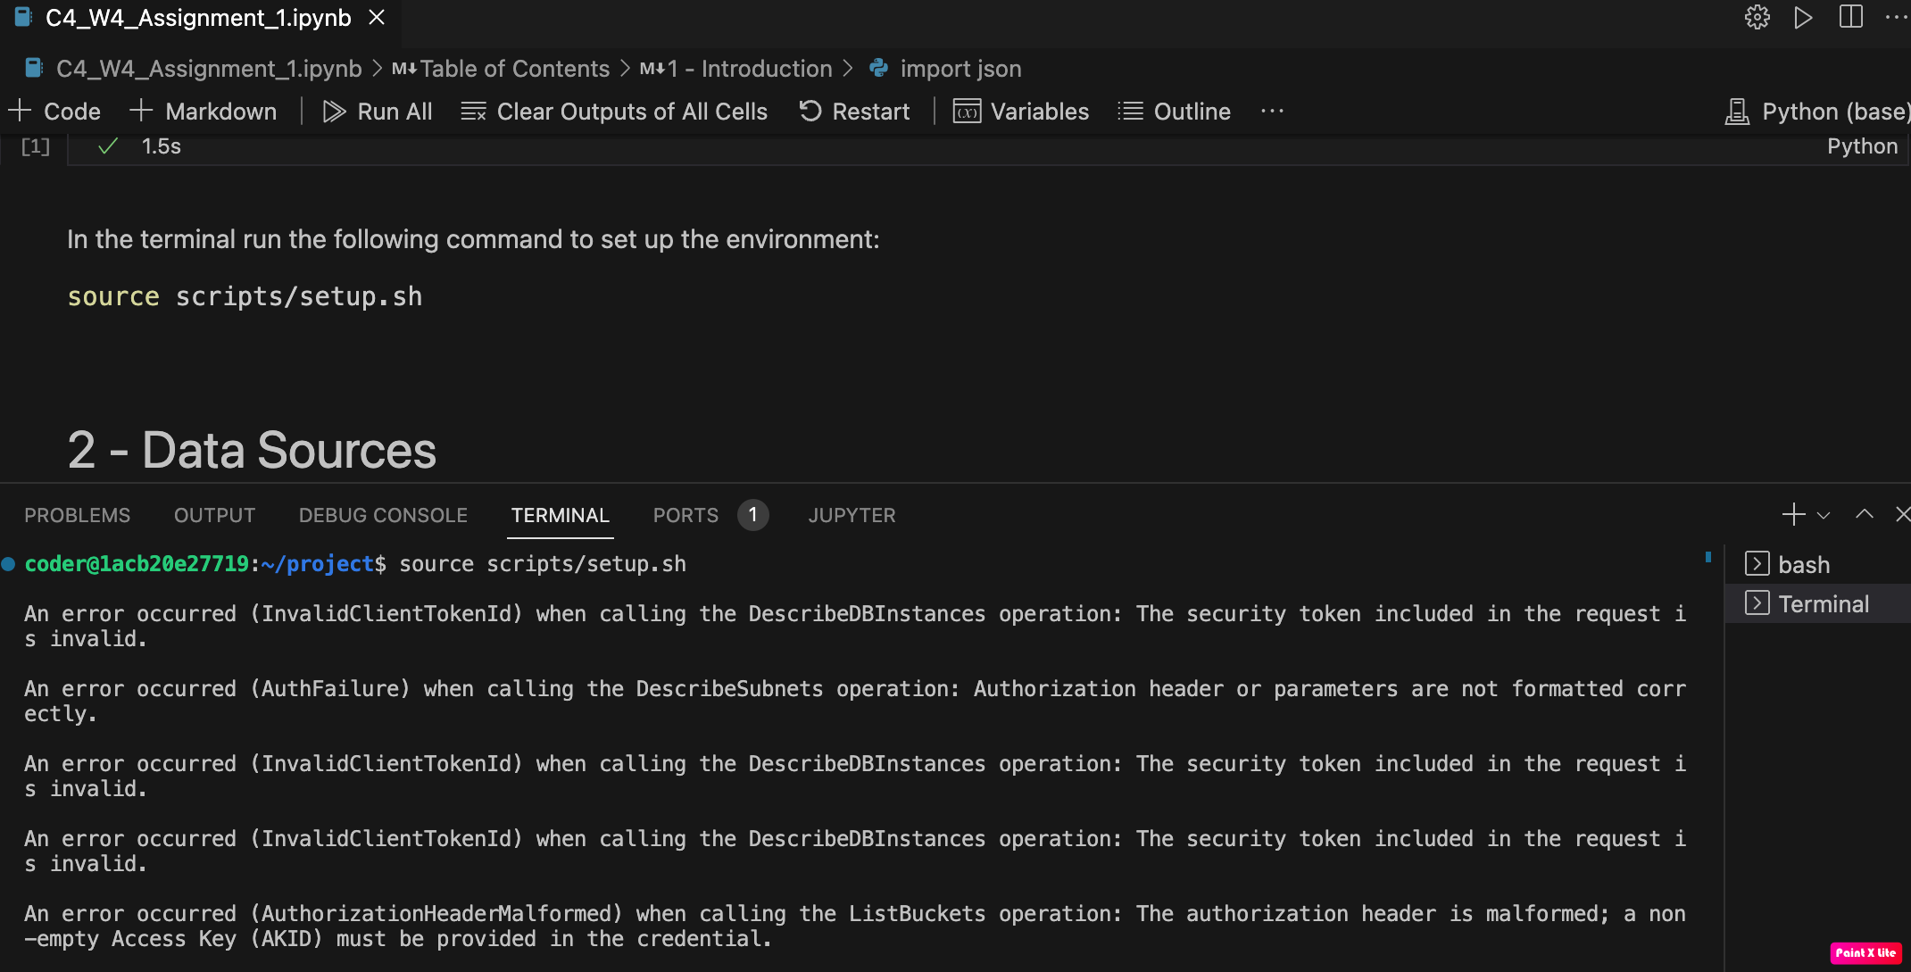Open the JUPYTER panel tab

pos(852,516)
